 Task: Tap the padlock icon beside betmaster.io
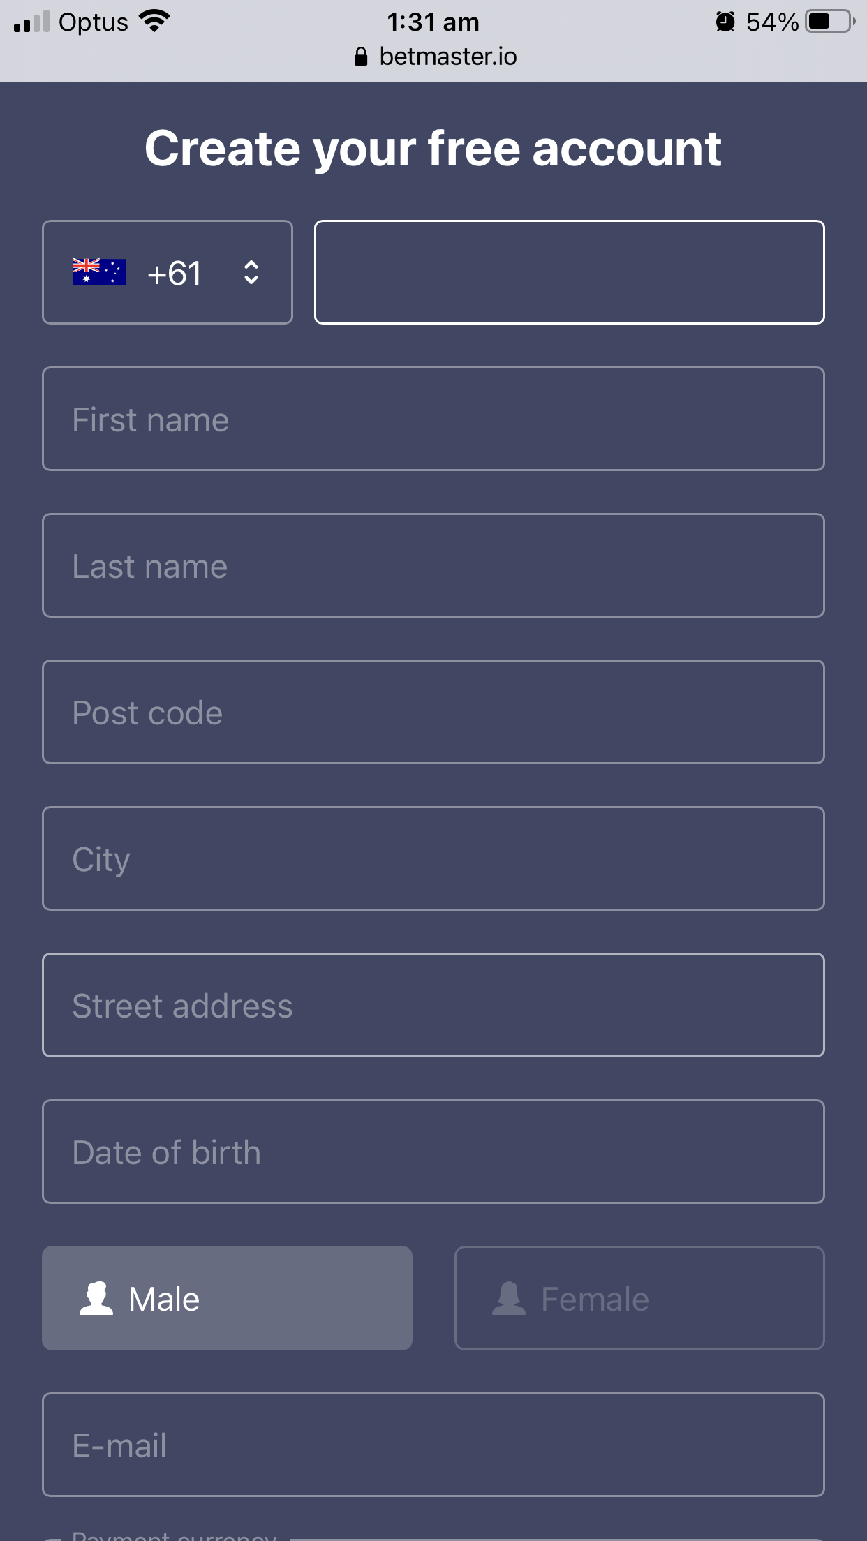361,57
